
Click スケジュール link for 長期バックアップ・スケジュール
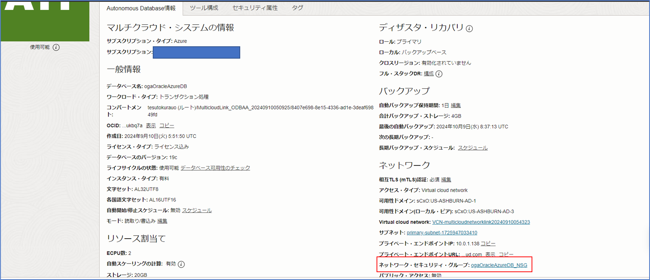pos(473,148)
